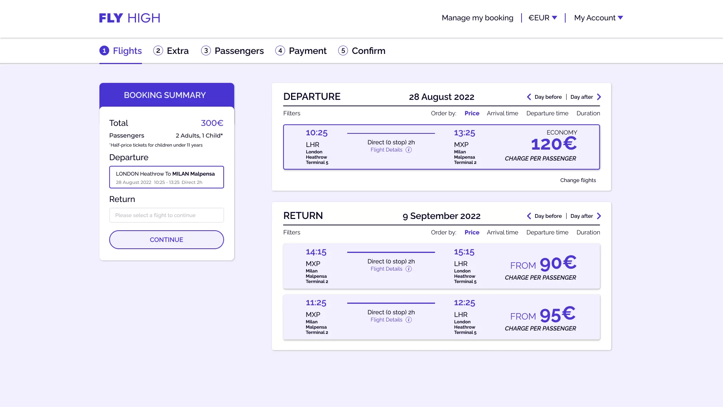723x407 pixels.
Task: Sort return flights by Duration
Action: point(588,233)
